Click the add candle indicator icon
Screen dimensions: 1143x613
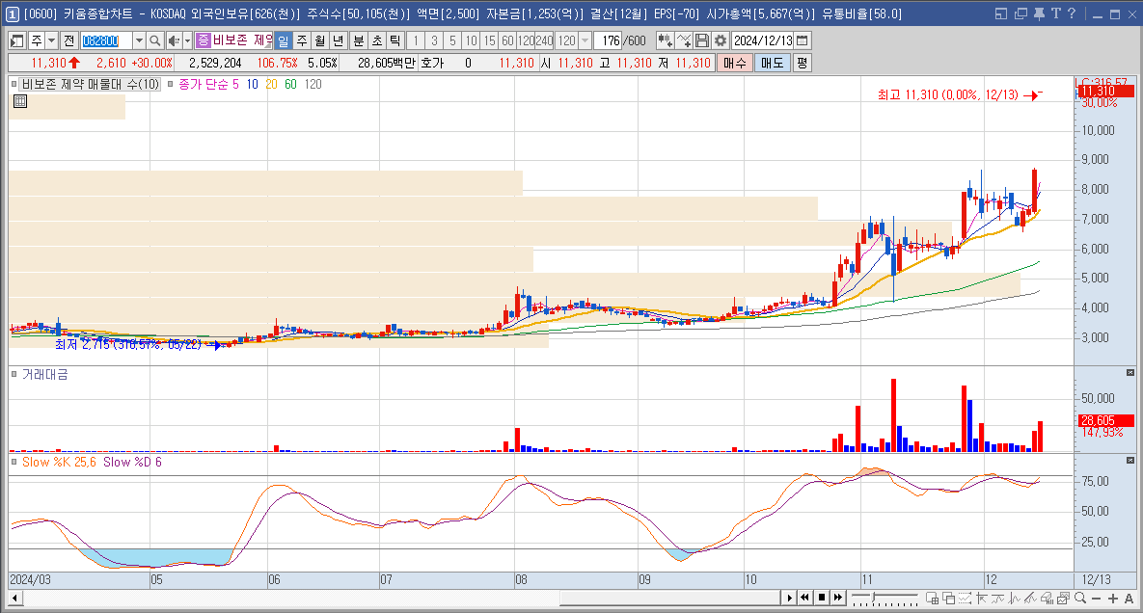665,40
